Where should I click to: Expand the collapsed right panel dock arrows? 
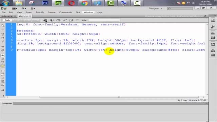coord(215,15)
